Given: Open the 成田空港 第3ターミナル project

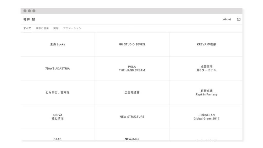Looking at the screenshot, I should [x=206, y=68].
